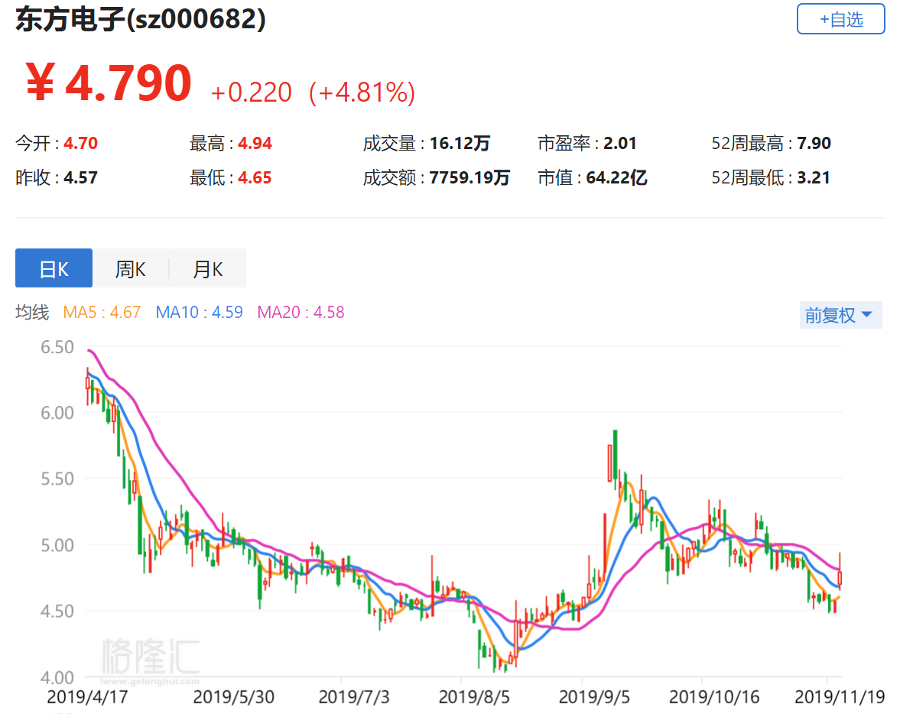Switch to 周K weekly chart tab

130,268
